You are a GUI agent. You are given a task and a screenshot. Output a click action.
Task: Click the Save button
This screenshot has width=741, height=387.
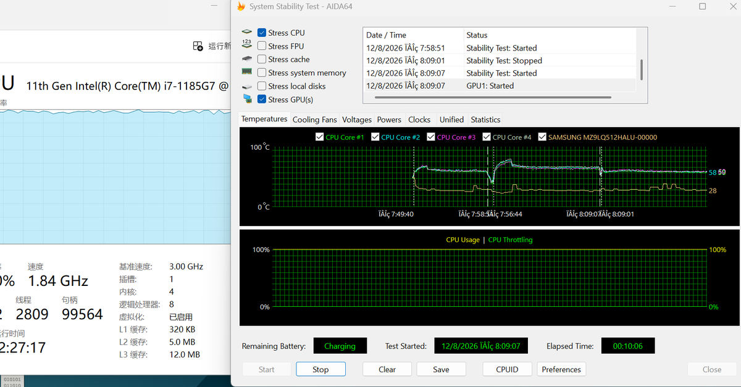point(441,369)
